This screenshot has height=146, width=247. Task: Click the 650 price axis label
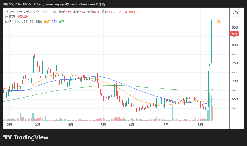click(235, 99)
